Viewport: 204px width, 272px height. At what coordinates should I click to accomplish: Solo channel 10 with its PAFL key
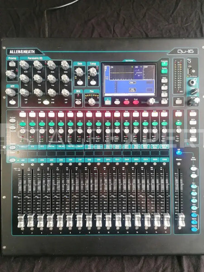[108, 131]
